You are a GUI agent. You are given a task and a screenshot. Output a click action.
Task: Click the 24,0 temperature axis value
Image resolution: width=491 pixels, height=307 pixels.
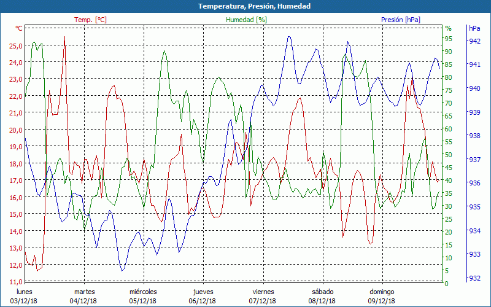coord(16,63)
